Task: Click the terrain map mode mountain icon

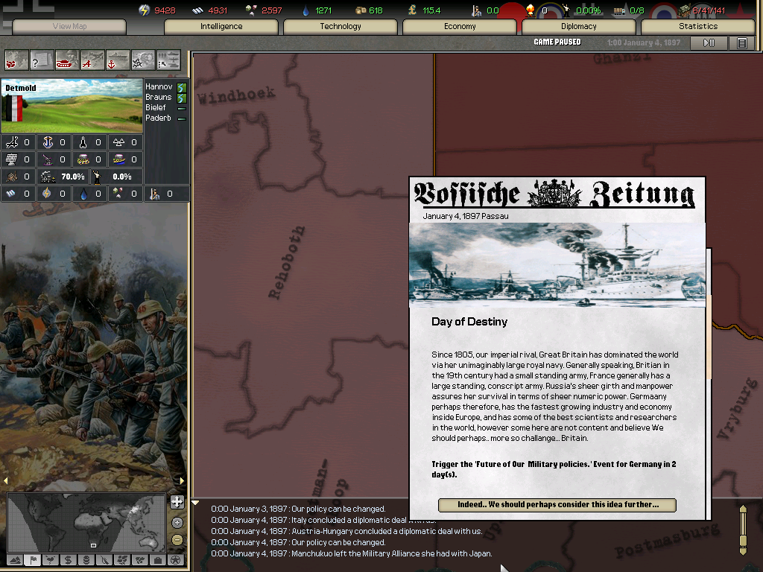Action: (x=14, y=559)
